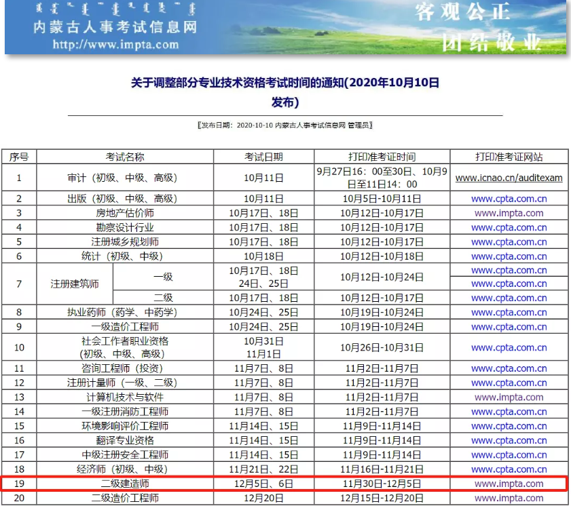Open cpta link for 一级注册消防工程师
The width and height of the screenshot is (571, 506).
[x=509, y=412]
